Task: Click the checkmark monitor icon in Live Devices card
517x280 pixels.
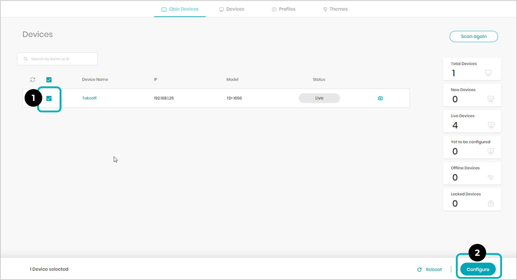Action: [491, 125]
